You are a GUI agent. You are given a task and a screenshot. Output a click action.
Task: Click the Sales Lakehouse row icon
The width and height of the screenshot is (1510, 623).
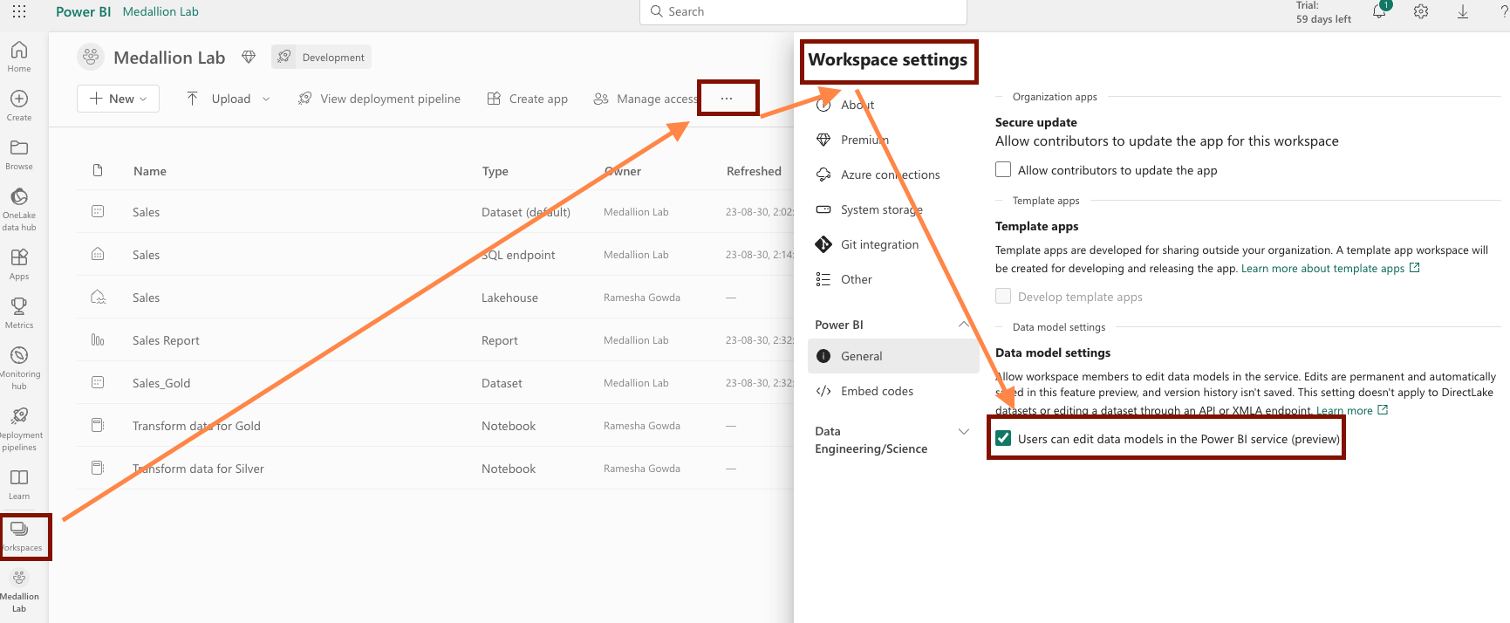point(98,297)
